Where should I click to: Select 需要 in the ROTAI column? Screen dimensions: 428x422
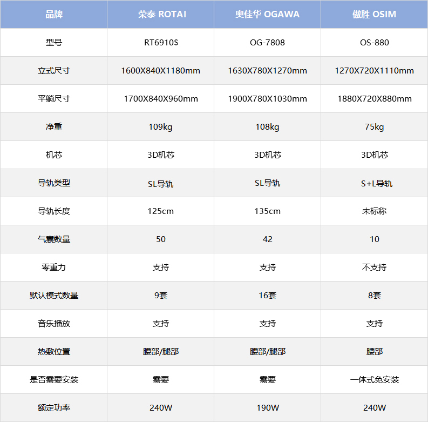pyautogui.click(x=160, y=380)
